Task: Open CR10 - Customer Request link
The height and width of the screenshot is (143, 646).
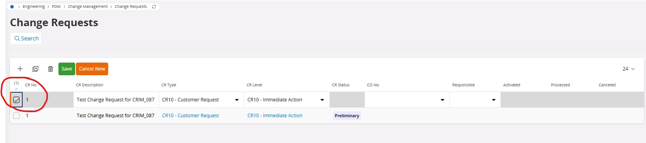Action: coord(191,116)
